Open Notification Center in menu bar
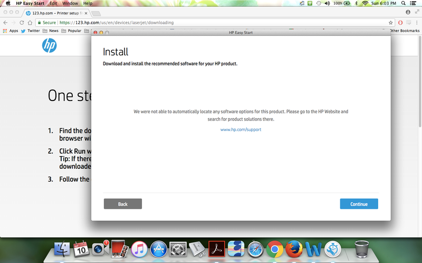Viewport: 422px width, 263px height. click(x=413, y=3)
